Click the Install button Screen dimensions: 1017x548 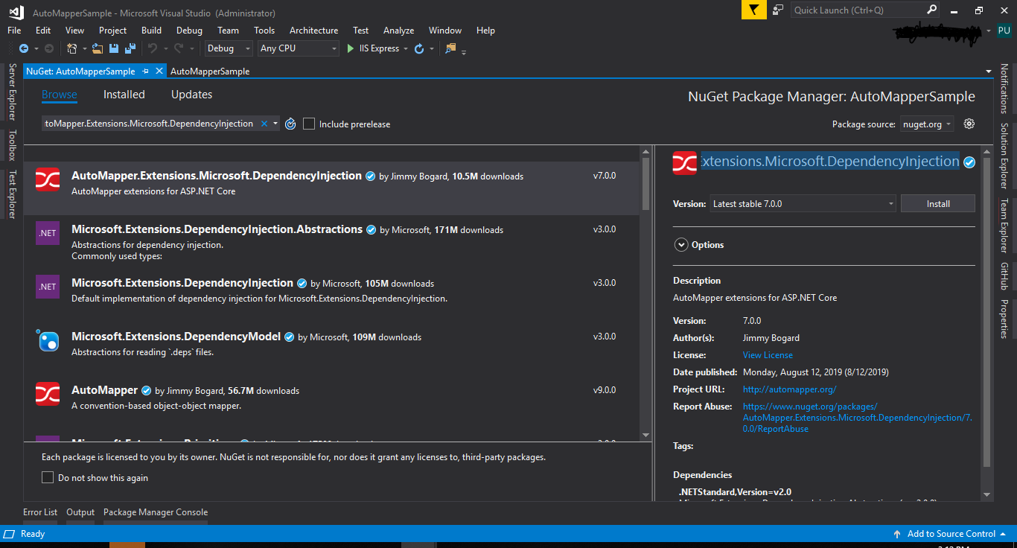938,203
